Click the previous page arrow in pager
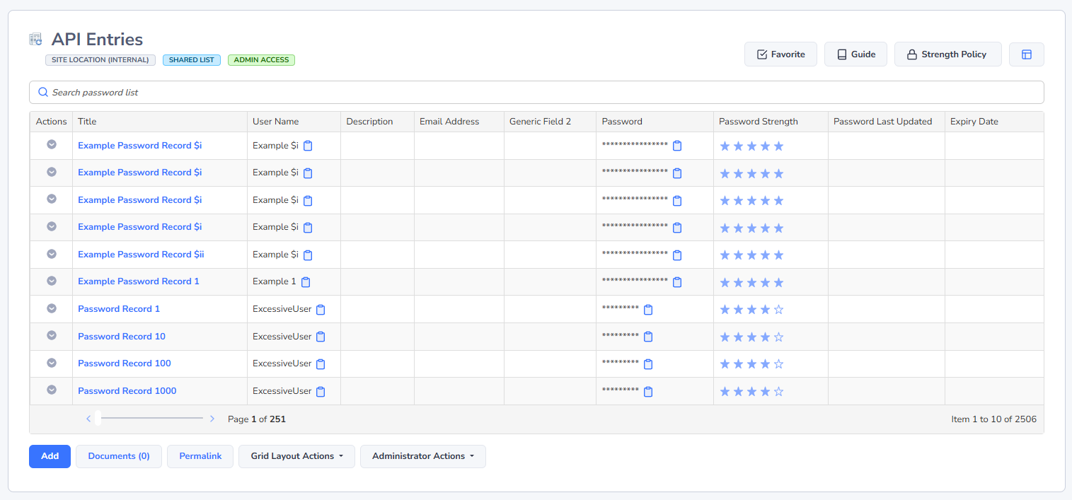Image resolution: width=1072 pixels, height=500 pixels. pos(88,419)
